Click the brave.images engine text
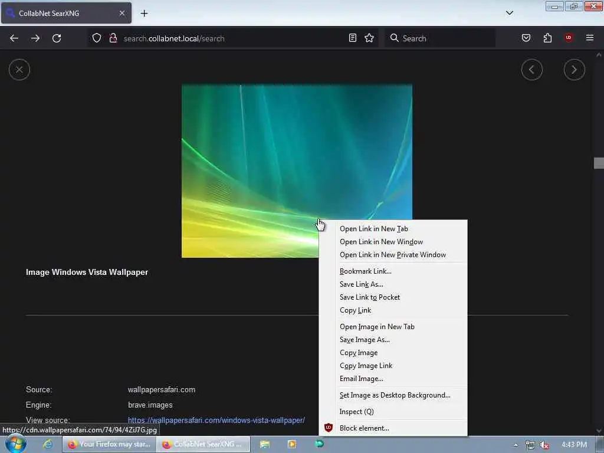604x453 pixels. (x=150, y=405)
